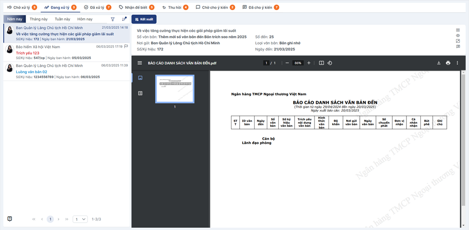Click the Kết xuất export button
469x230 pixels.
click(x=144, y=19)
